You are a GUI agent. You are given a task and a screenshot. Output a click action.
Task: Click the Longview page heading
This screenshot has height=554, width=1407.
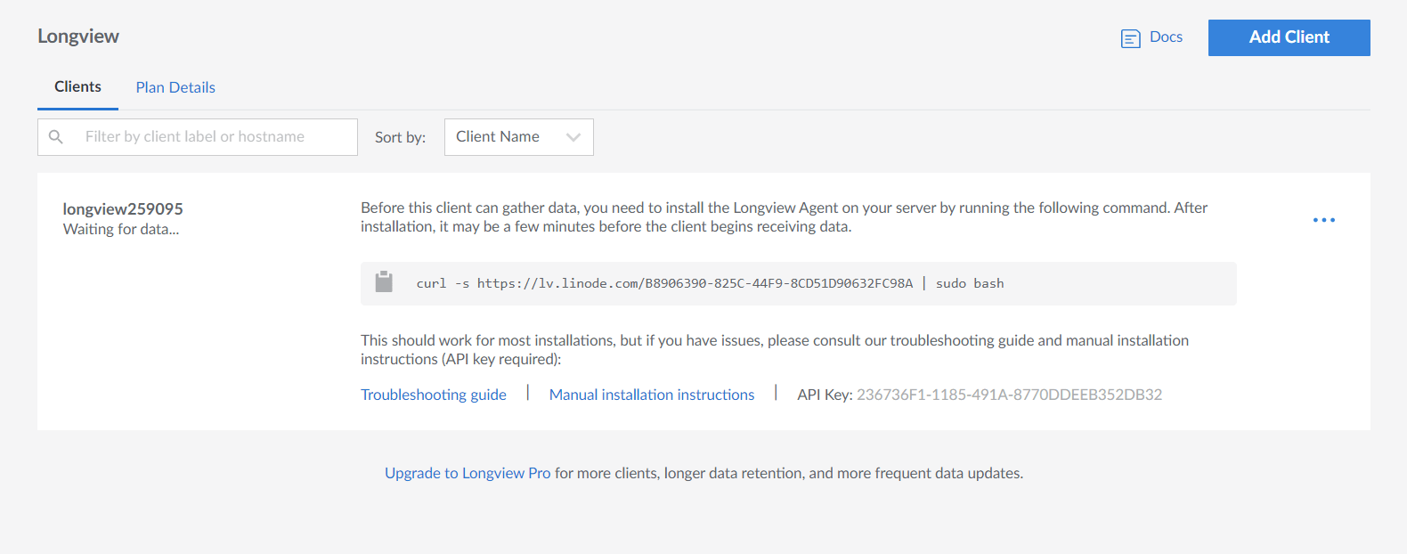78,37
